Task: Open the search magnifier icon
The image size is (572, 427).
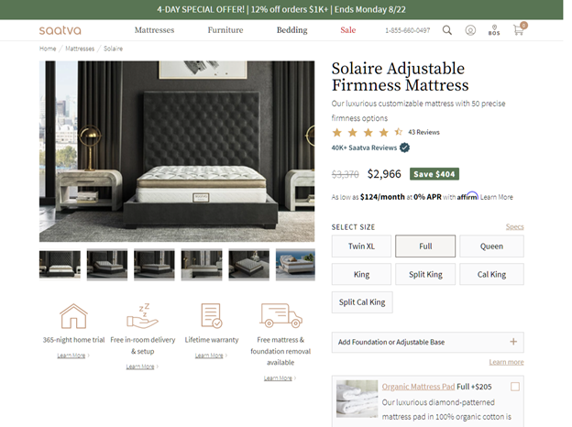Action: [x=447, y=30]
